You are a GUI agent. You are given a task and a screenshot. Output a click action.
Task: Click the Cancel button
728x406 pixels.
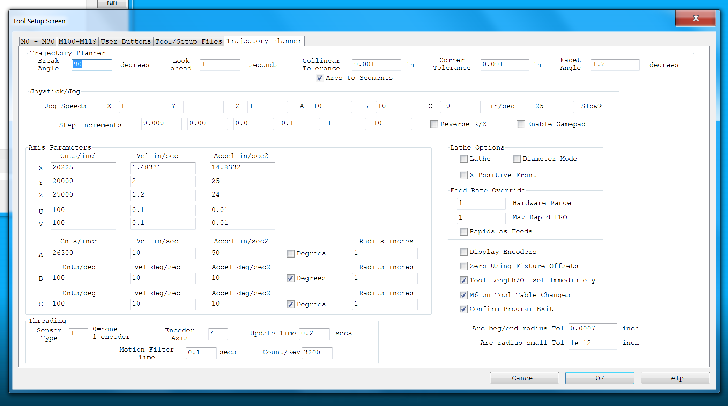tap(524, 378)
